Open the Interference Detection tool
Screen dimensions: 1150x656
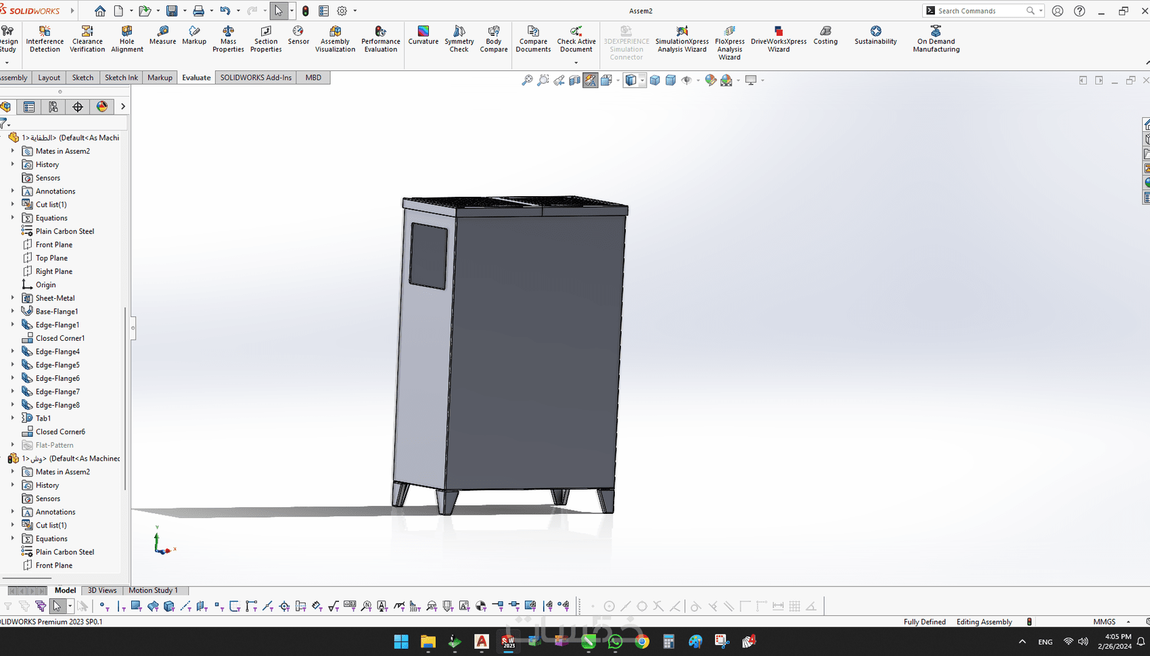tap(45, 39)
